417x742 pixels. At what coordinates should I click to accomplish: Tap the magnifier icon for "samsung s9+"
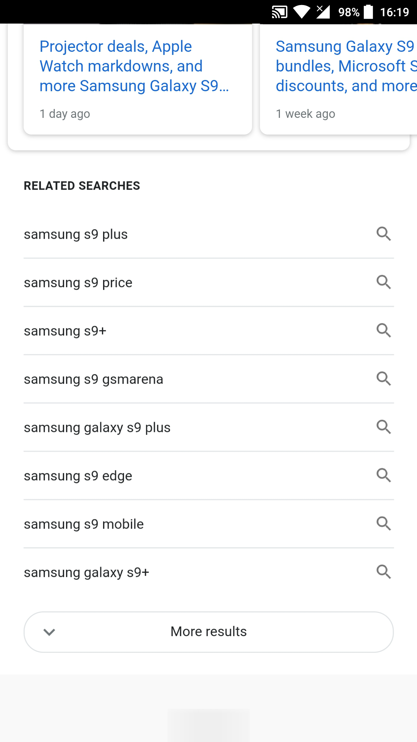click(x=384, y=330)
